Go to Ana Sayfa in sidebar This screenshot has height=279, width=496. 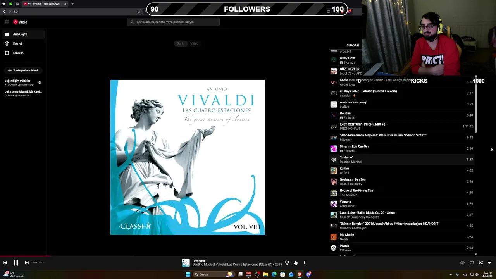[x=22, y=34]
